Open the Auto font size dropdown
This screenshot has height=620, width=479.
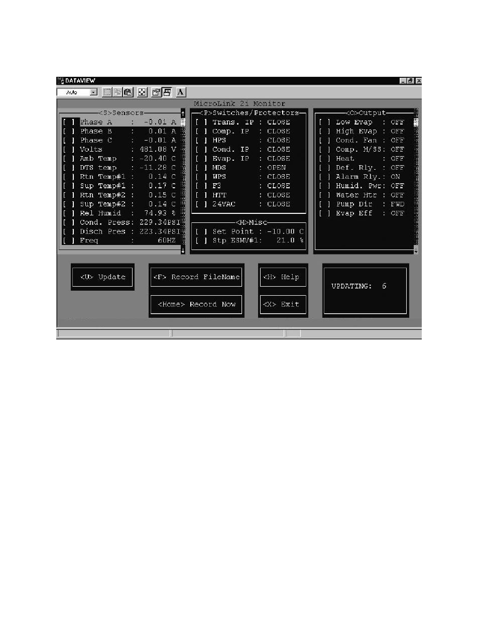[93, 92]
